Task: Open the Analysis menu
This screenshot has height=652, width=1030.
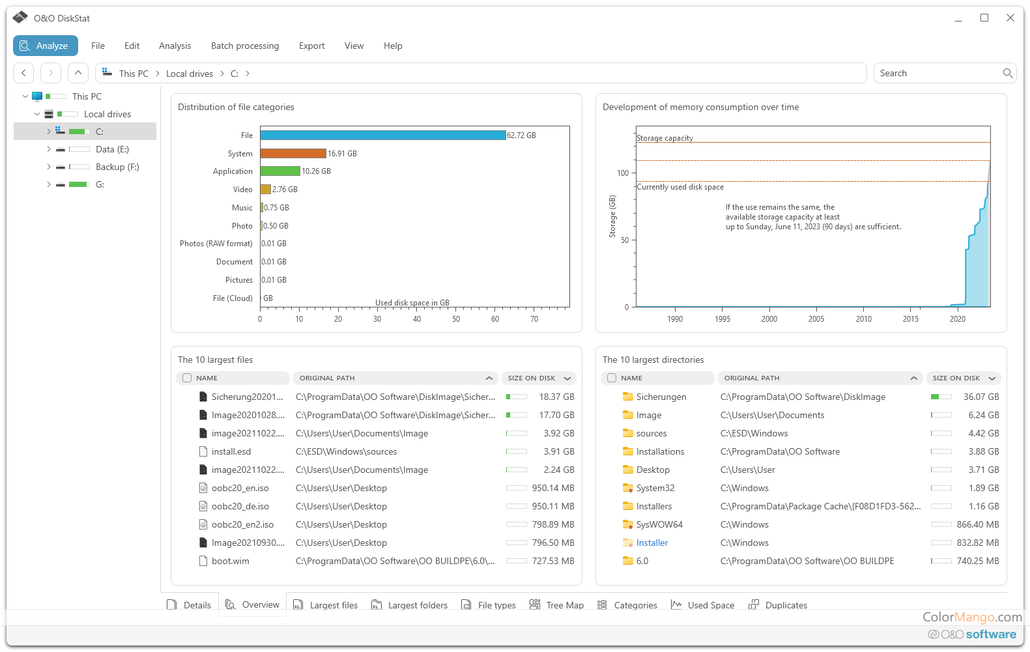Action: click(175, 46)
